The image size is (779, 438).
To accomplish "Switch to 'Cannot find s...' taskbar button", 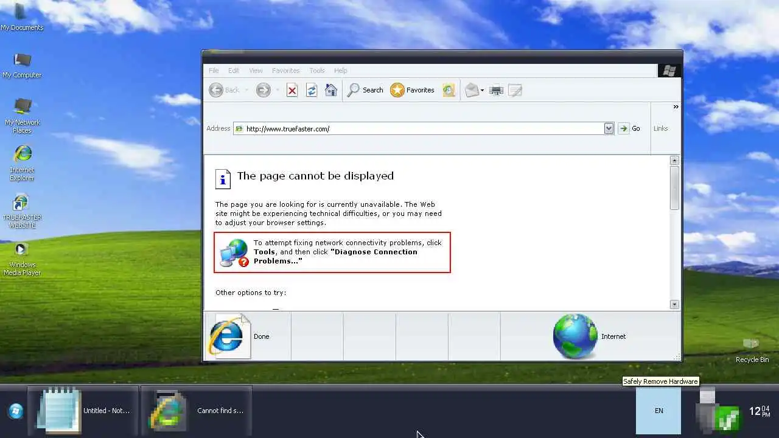I will coord(197,411).
